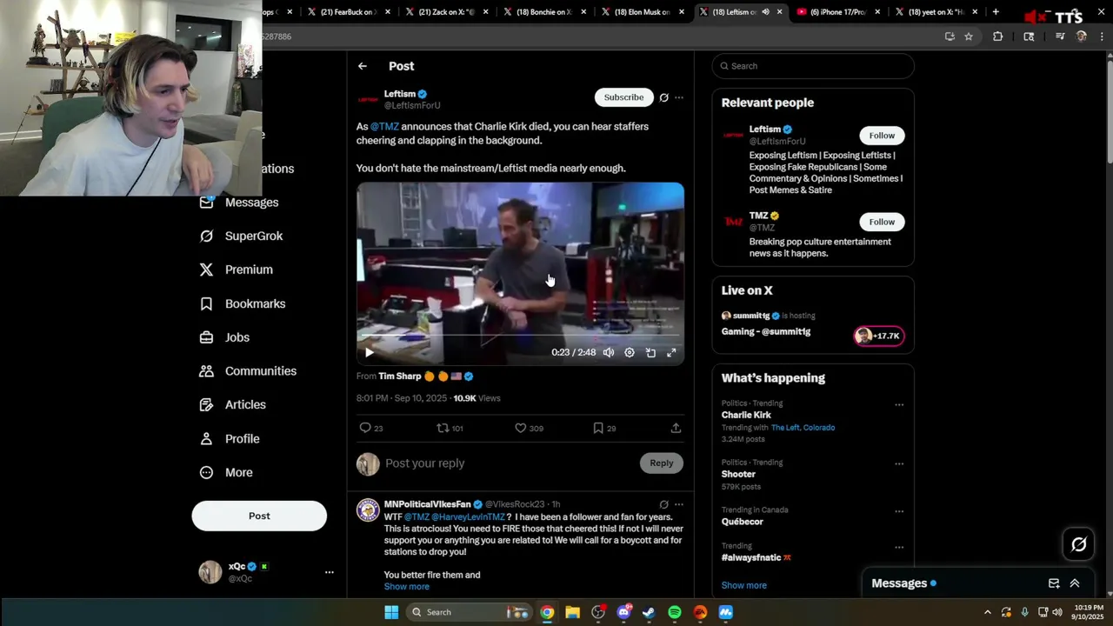Viewport: 1113px width, 626px height.
Task: Join summit1g live broadcast
Action: pos(879,336)
